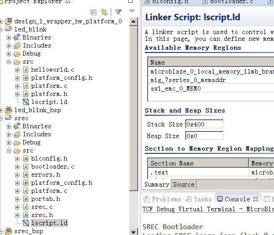Select platform.c under srec src
The image size is (274, 235).
pyautogui.click(x=49, y=191)
